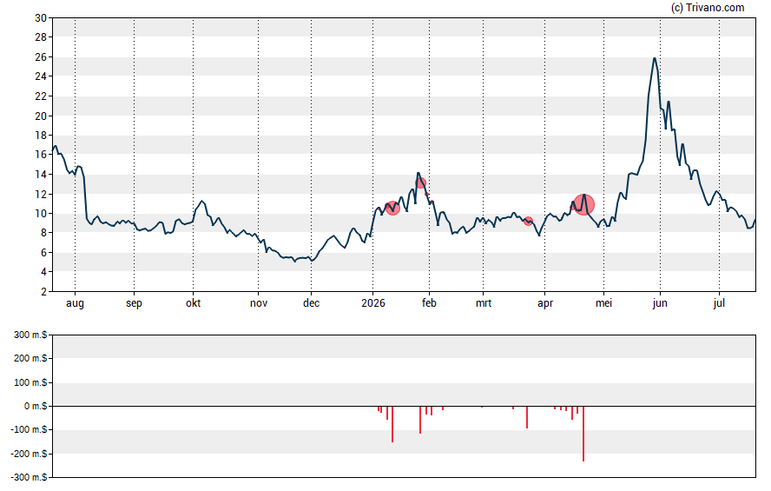
Task: Click the '-300 m.$' label on volume axis
Action: tap(29, 477)
